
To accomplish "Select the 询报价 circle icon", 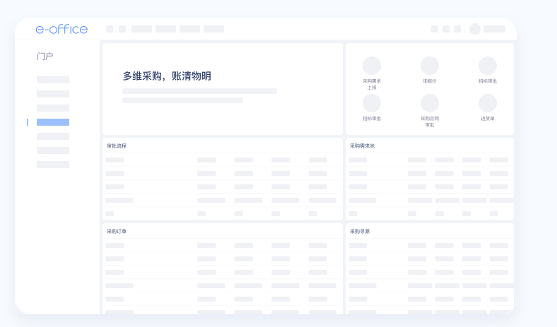I will coord(430,66).
